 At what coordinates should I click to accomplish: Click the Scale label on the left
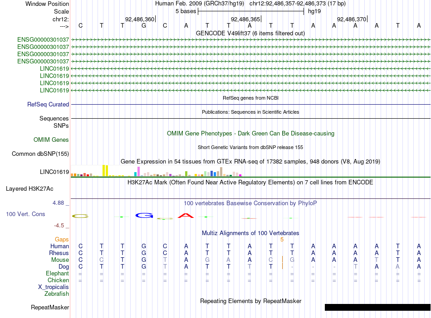pos(61,11)
